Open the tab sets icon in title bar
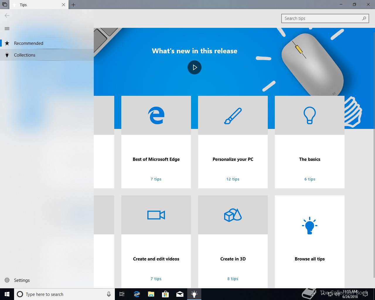Viewport: 375px width, 300px height. click(4, 5)
